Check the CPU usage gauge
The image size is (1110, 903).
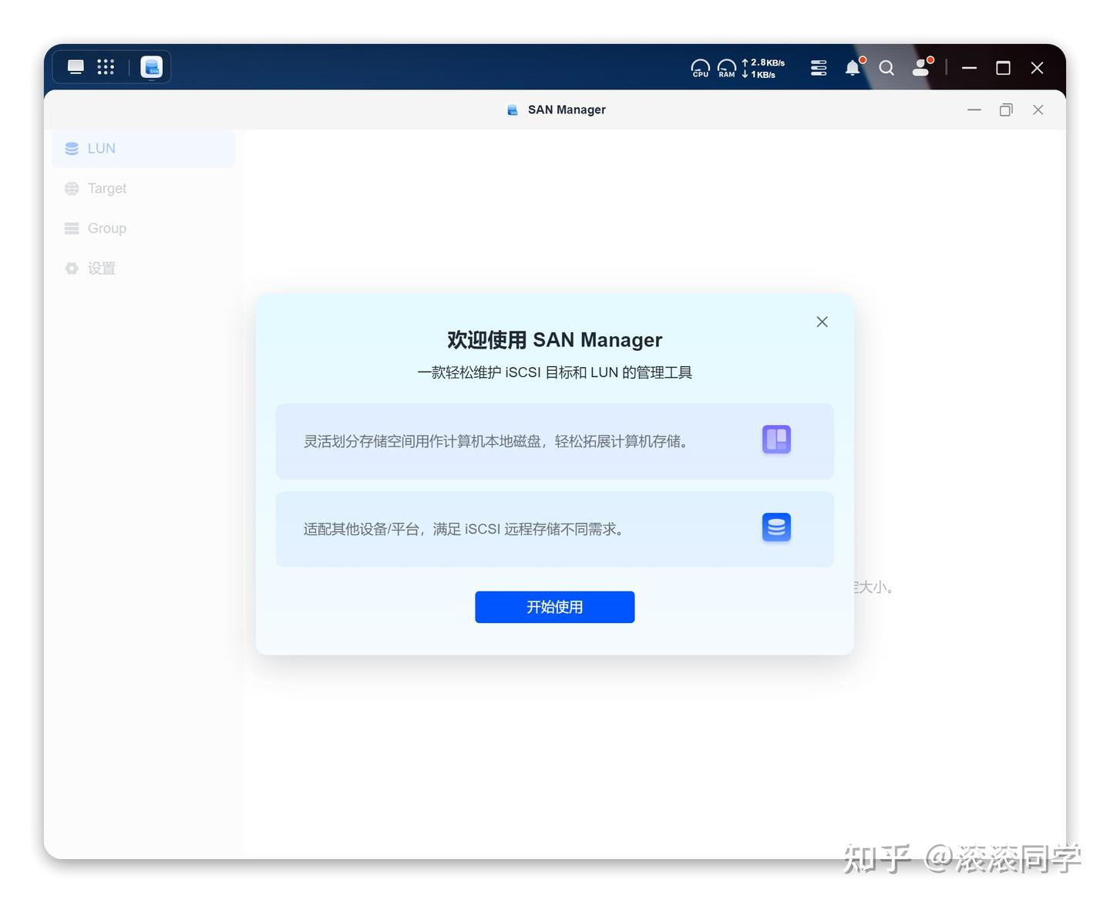[700, 69]
